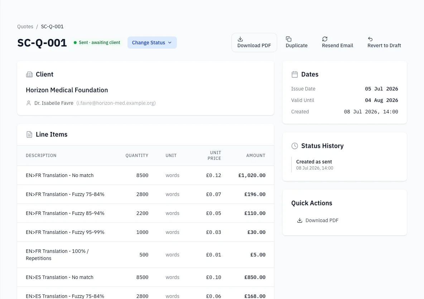Click the Resend Email refresh icon
Image resolution: width=424 pixels, height=299 pixels.
point(325,39)
